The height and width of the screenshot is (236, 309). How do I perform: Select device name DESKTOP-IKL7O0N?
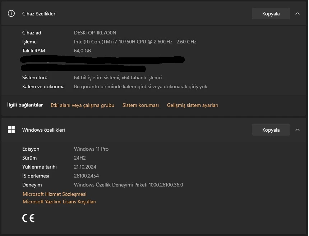pyautogui.click(x=95, y=33)
